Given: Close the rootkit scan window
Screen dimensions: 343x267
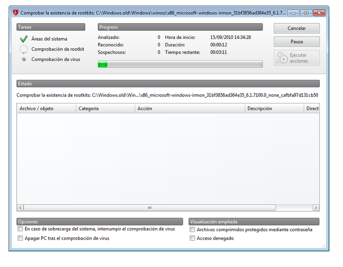Looking at the screenshot, I should (319, 13).
